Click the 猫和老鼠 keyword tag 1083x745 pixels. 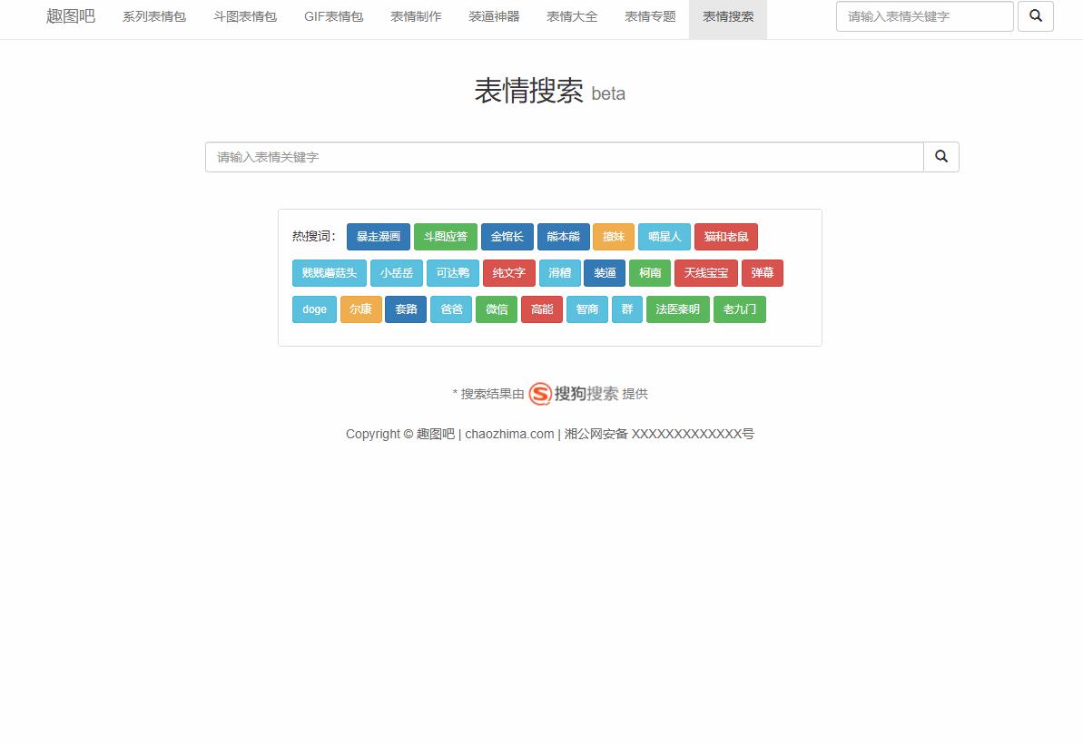[726, 237]
